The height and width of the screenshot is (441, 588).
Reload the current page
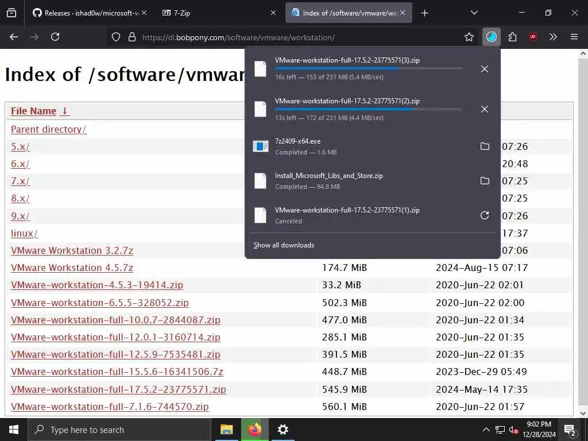point(55,37)
